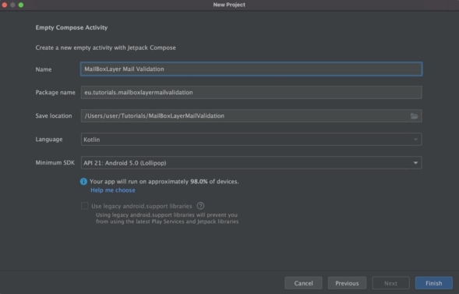Click the folder browse icon in Save location
The width and height of the screenshot is (459, 294).
coord(414,116)
